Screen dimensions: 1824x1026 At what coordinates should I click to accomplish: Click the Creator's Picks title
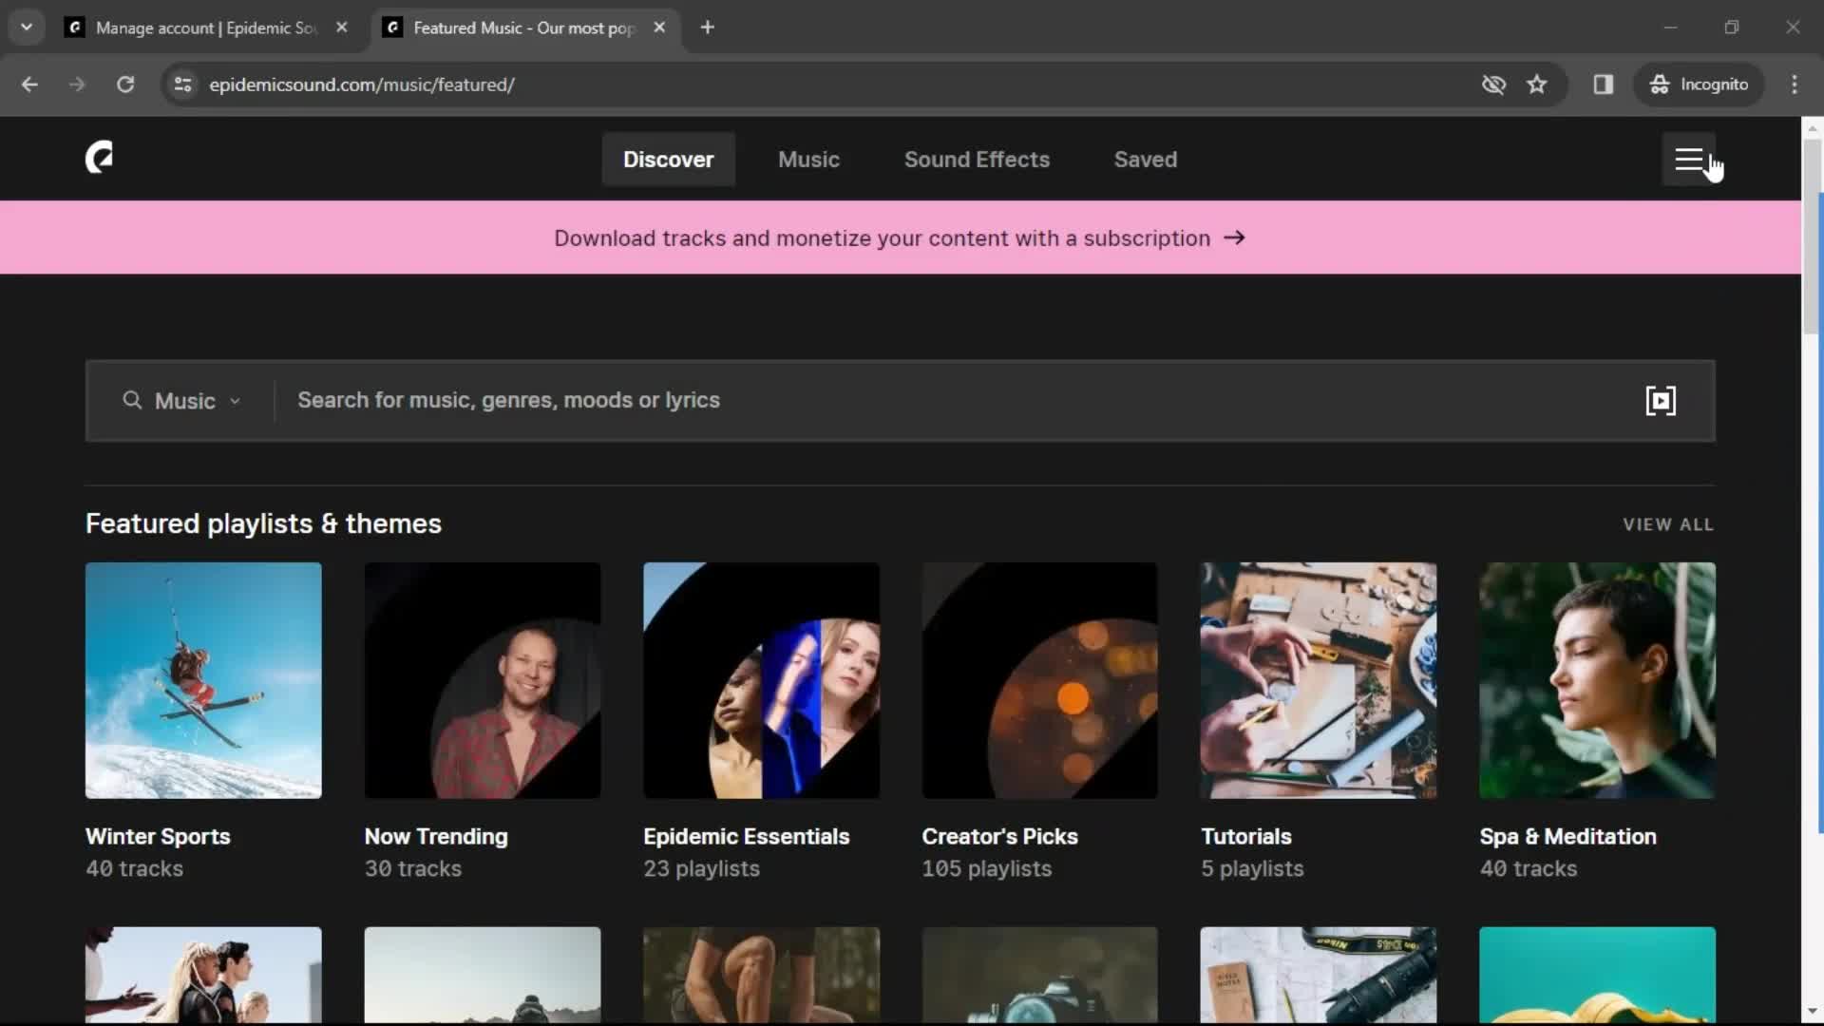click(x=999, y=836)
